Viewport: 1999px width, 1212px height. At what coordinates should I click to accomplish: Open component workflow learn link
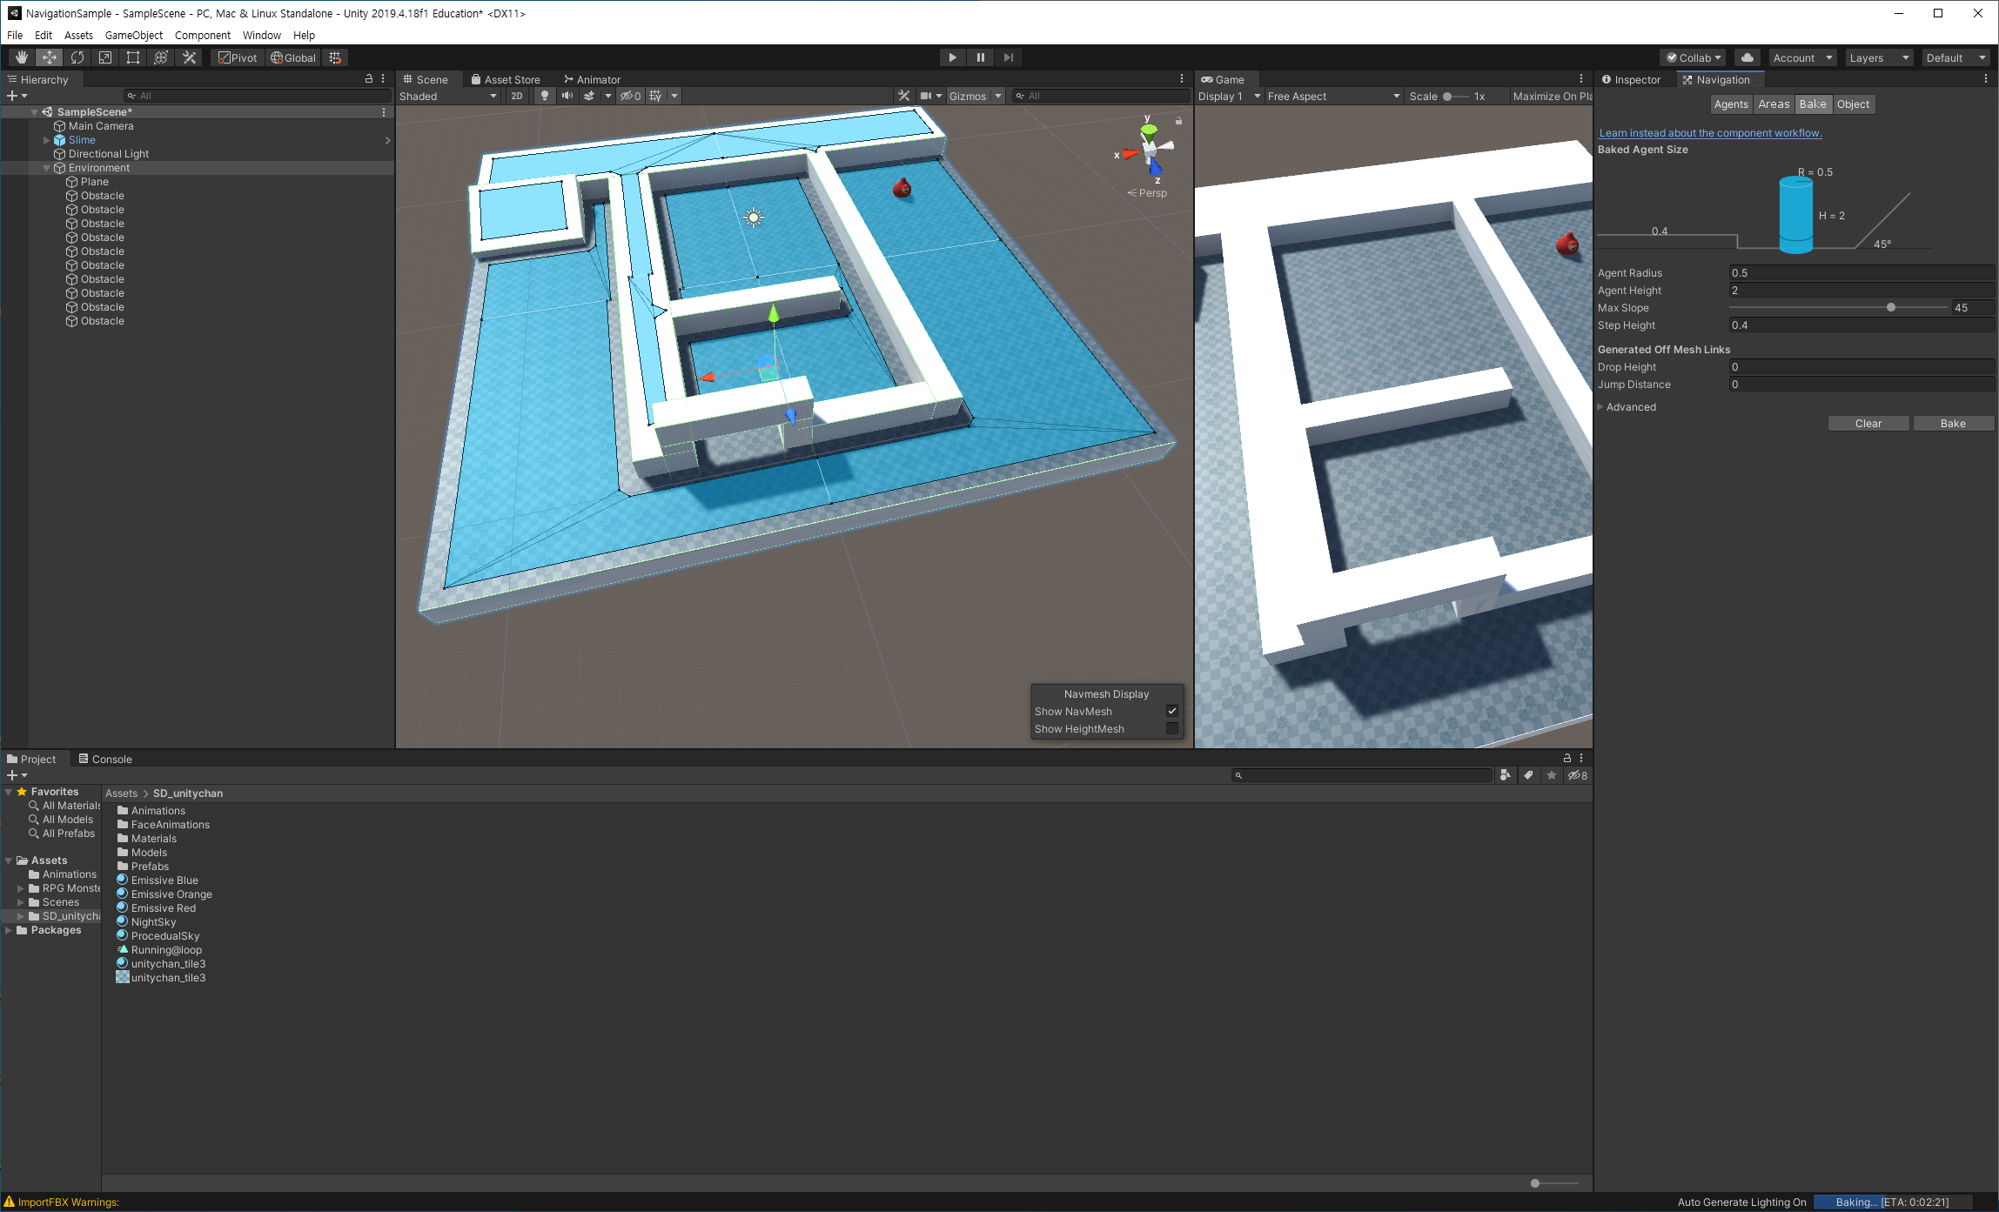coord(1709,132)
